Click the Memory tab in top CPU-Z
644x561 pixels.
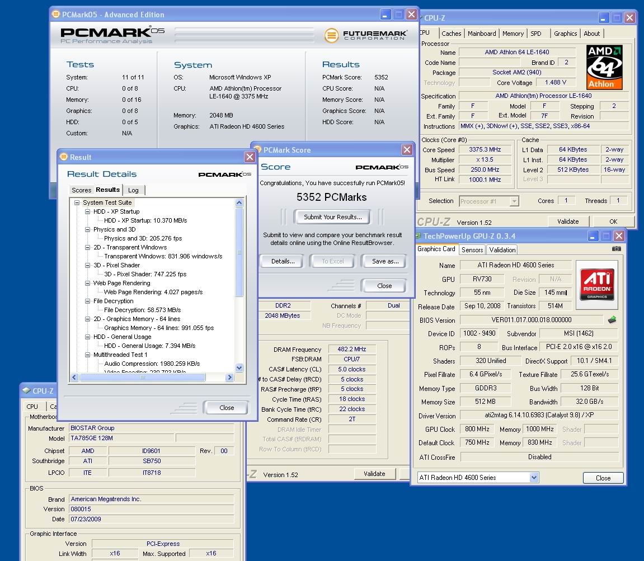[x=513, y=34]
